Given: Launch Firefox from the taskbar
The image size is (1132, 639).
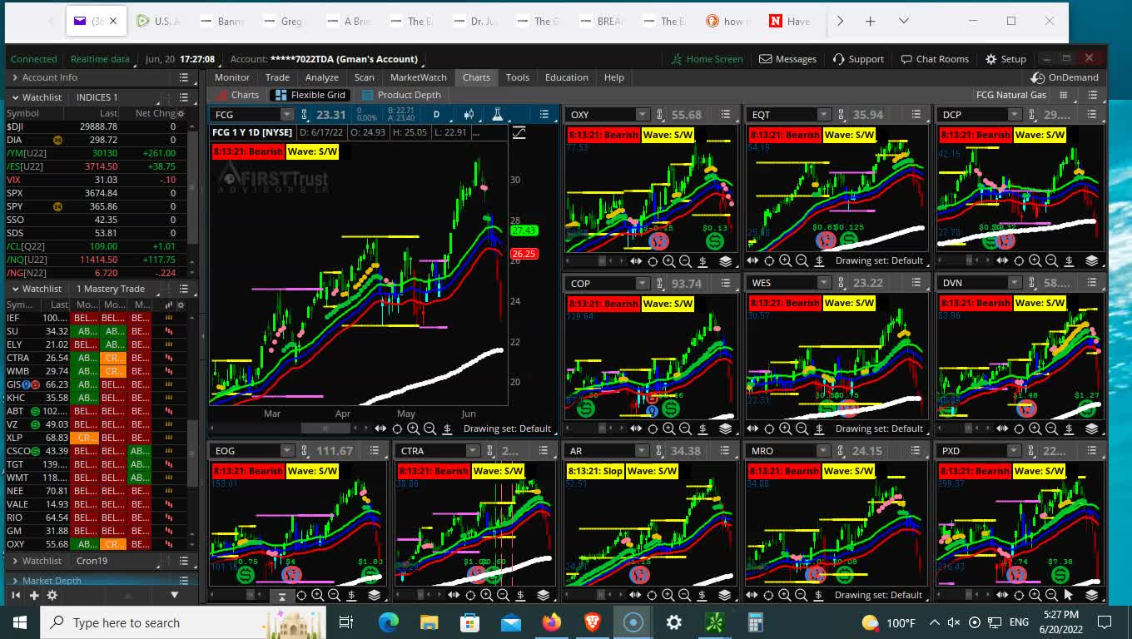Looking at the screenshot, I should 551,622.
